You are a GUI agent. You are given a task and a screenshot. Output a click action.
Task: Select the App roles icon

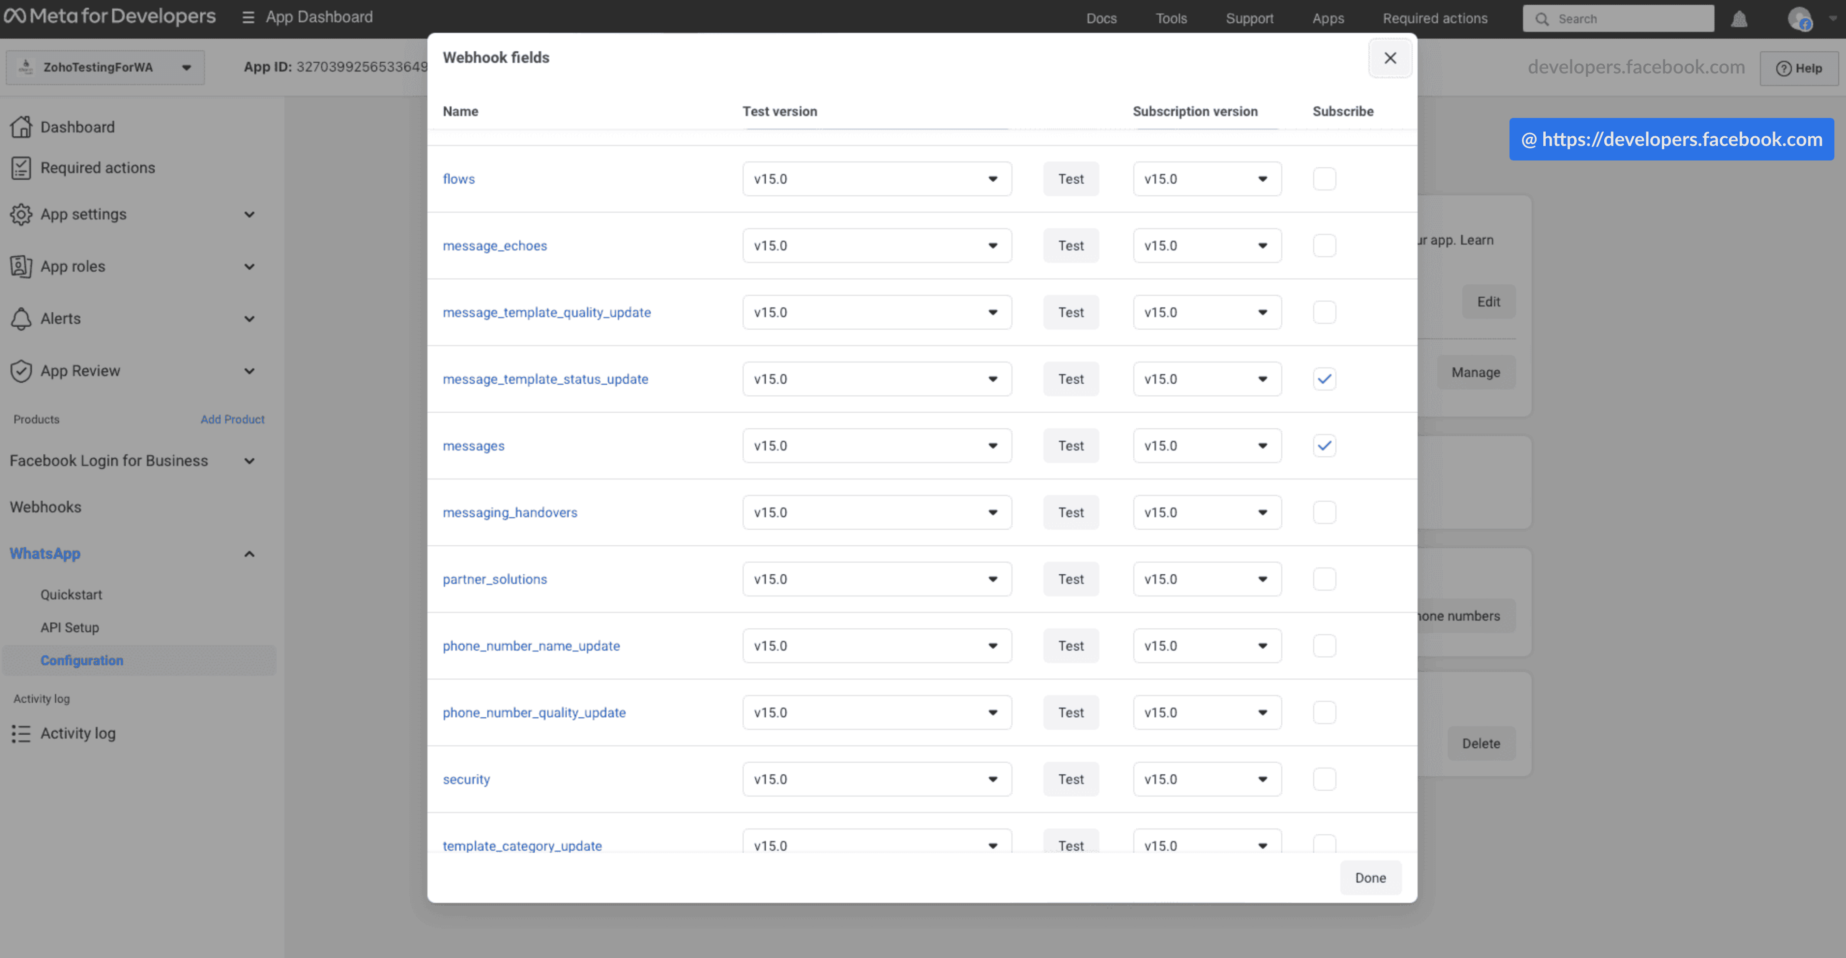click(21, 266)
